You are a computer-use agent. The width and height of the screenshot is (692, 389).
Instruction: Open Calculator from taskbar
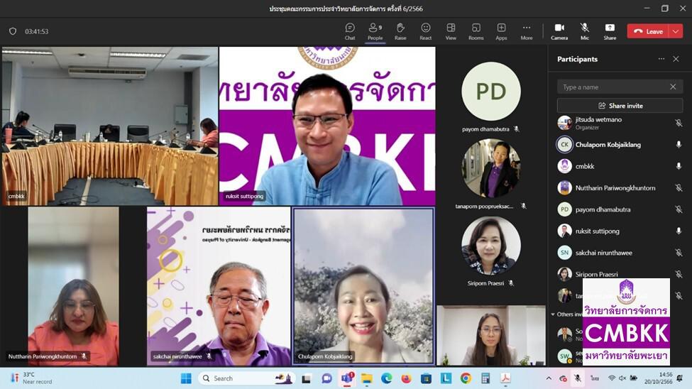485,378
